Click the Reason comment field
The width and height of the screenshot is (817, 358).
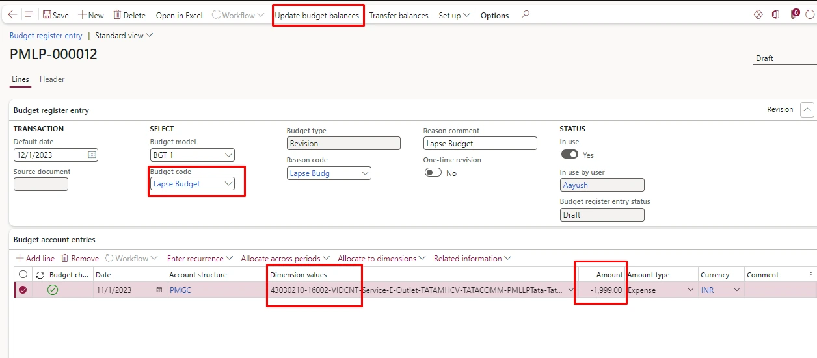coord(480,144)
